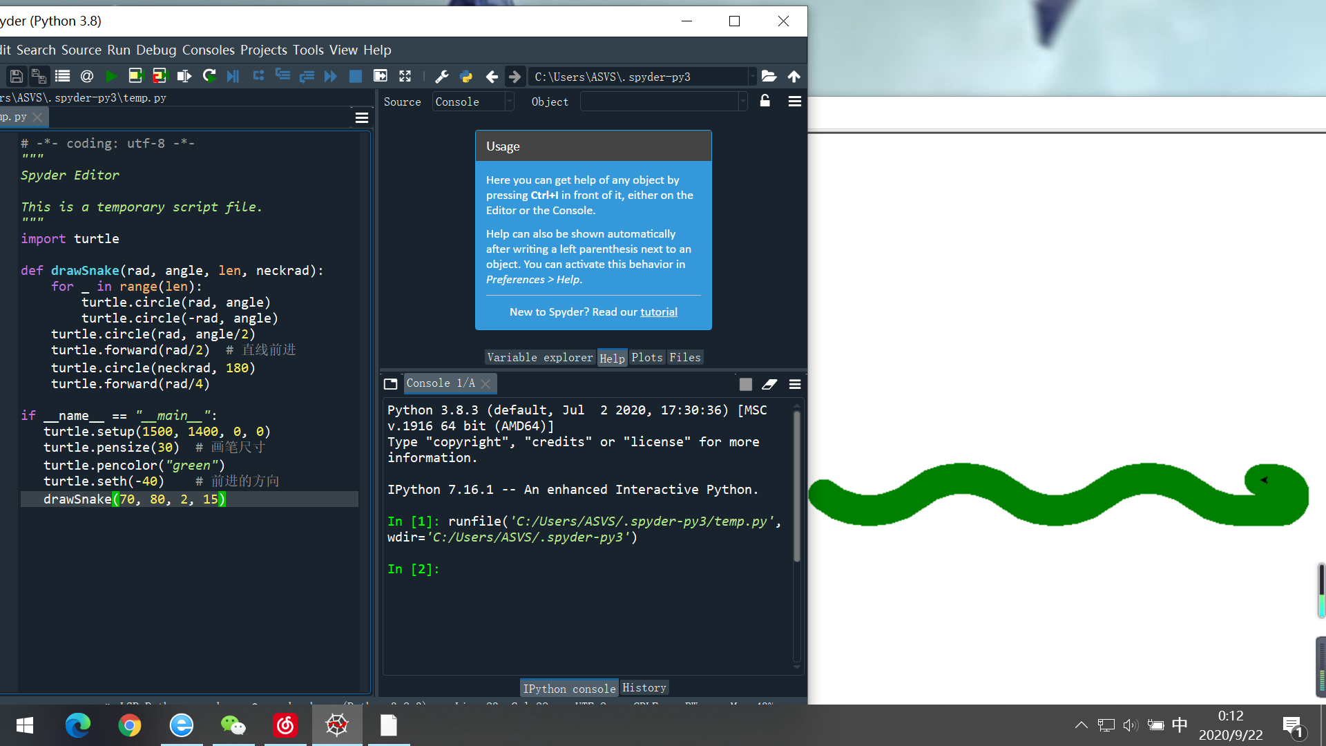Viewport: 1326px width, 746px height.
Task: Open the tutorial link in the Usage box
Action: 658,312
